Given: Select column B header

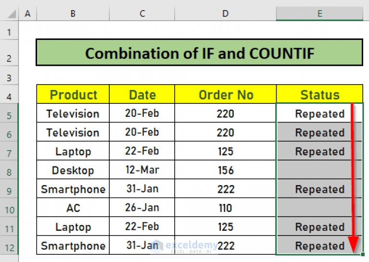Looking at the screenshot, I should (x=73, y=13).
